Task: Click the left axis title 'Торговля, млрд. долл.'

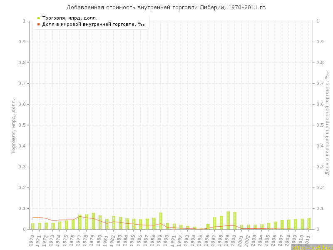Action: pyautogui.click(x=13, y=126)
